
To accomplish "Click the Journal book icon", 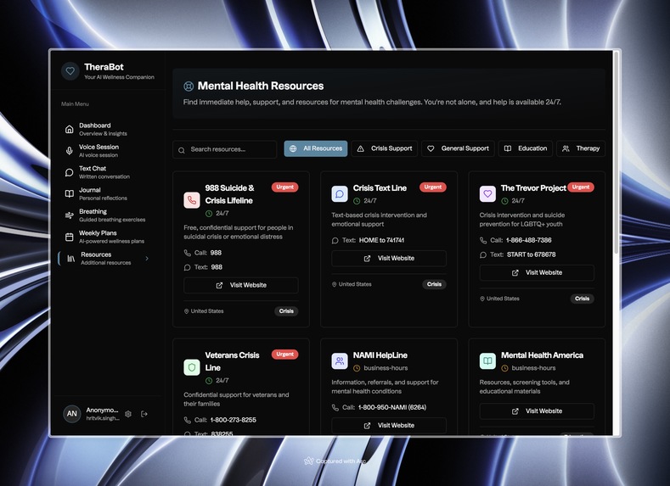I will [70, 193].
